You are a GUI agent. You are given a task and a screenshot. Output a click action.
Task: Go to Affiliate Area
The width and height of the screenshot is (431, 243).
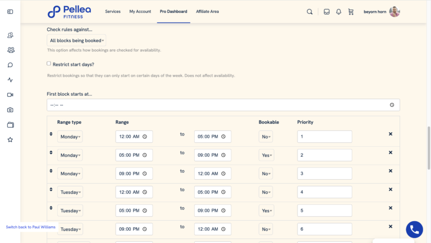[x=208, y=12]
